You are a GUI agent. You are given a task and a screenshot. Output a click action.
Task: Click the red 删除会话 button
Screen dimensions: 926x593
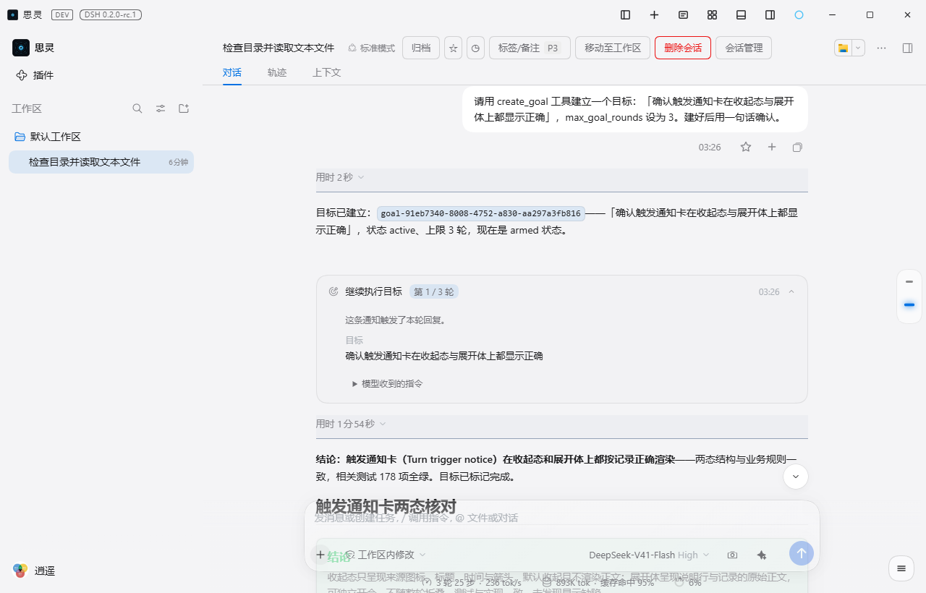click(x=683, y=48)
